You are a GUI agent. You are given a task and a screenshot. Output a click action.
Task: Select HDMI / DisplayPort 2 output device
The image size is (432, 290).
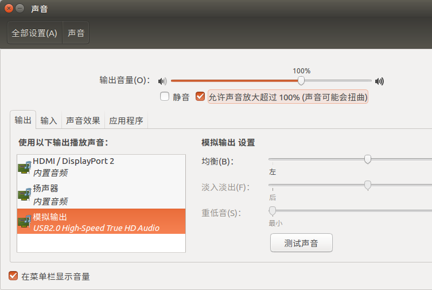[101, 167]
